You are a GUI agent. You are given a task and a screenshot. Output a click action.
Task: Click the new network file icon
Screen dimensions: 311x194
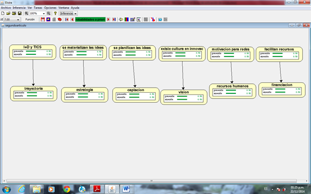pyautogui.click(x=3, y=13)
